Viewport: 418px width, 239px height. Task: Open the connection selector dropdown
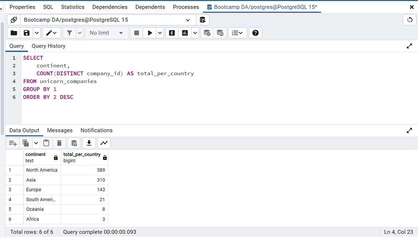[188, 20]
